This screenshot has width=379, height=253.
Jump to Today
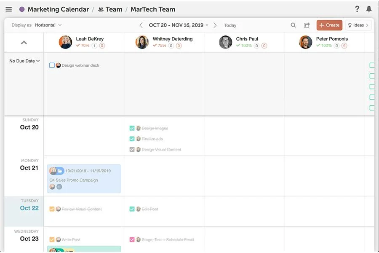pyautogui.click(x=230, y=25)
